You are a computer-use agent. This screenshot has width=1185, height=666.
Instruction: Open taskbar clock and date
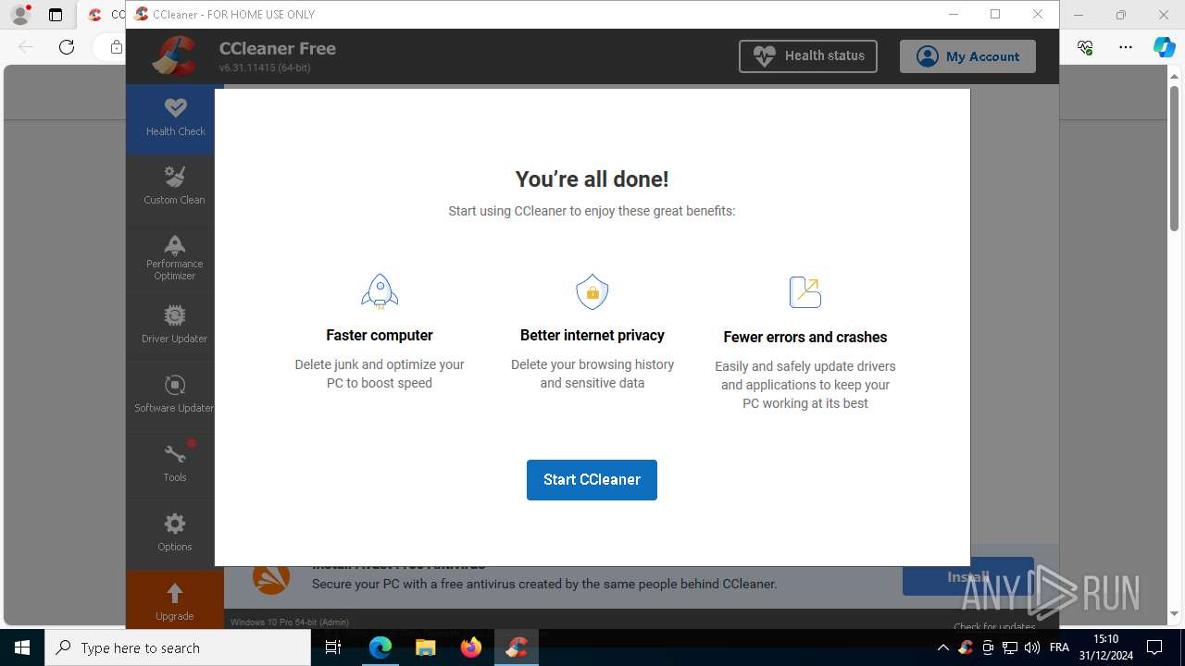1106,647
